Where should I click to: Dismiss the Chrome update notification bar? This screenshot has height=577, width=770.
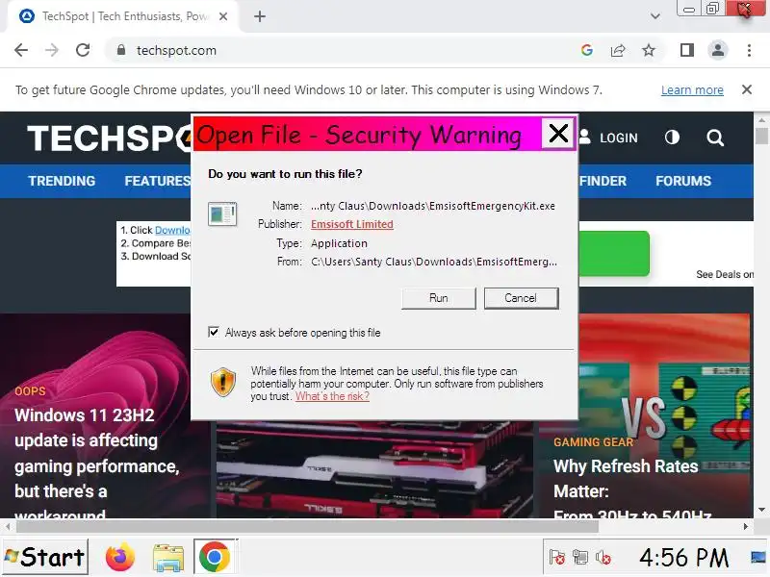click(747, 89)
